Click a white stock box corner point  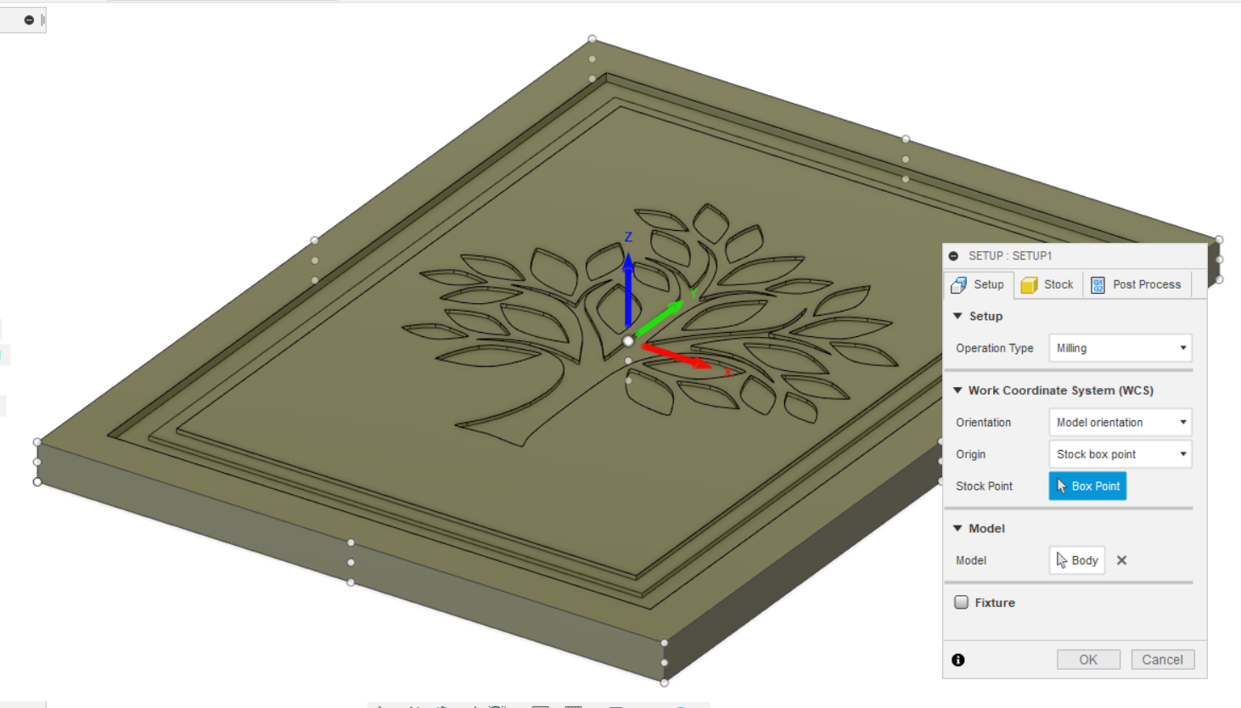[591, 38]
